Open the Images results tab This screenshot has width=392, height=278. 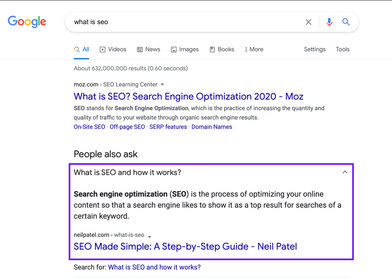184,50
